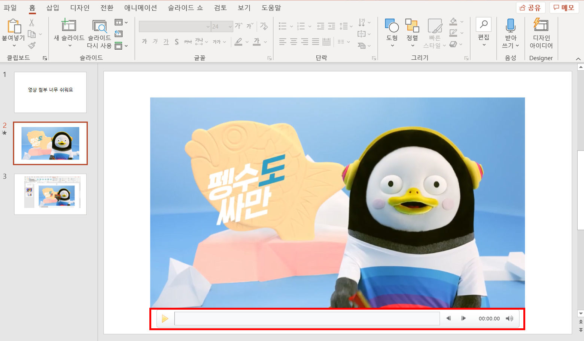Open the font name dropdown
Screen dimensions: 584x341
pos(208,27)
